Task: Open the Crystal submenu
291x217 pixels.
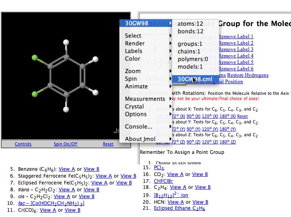Action: [145, 106]
